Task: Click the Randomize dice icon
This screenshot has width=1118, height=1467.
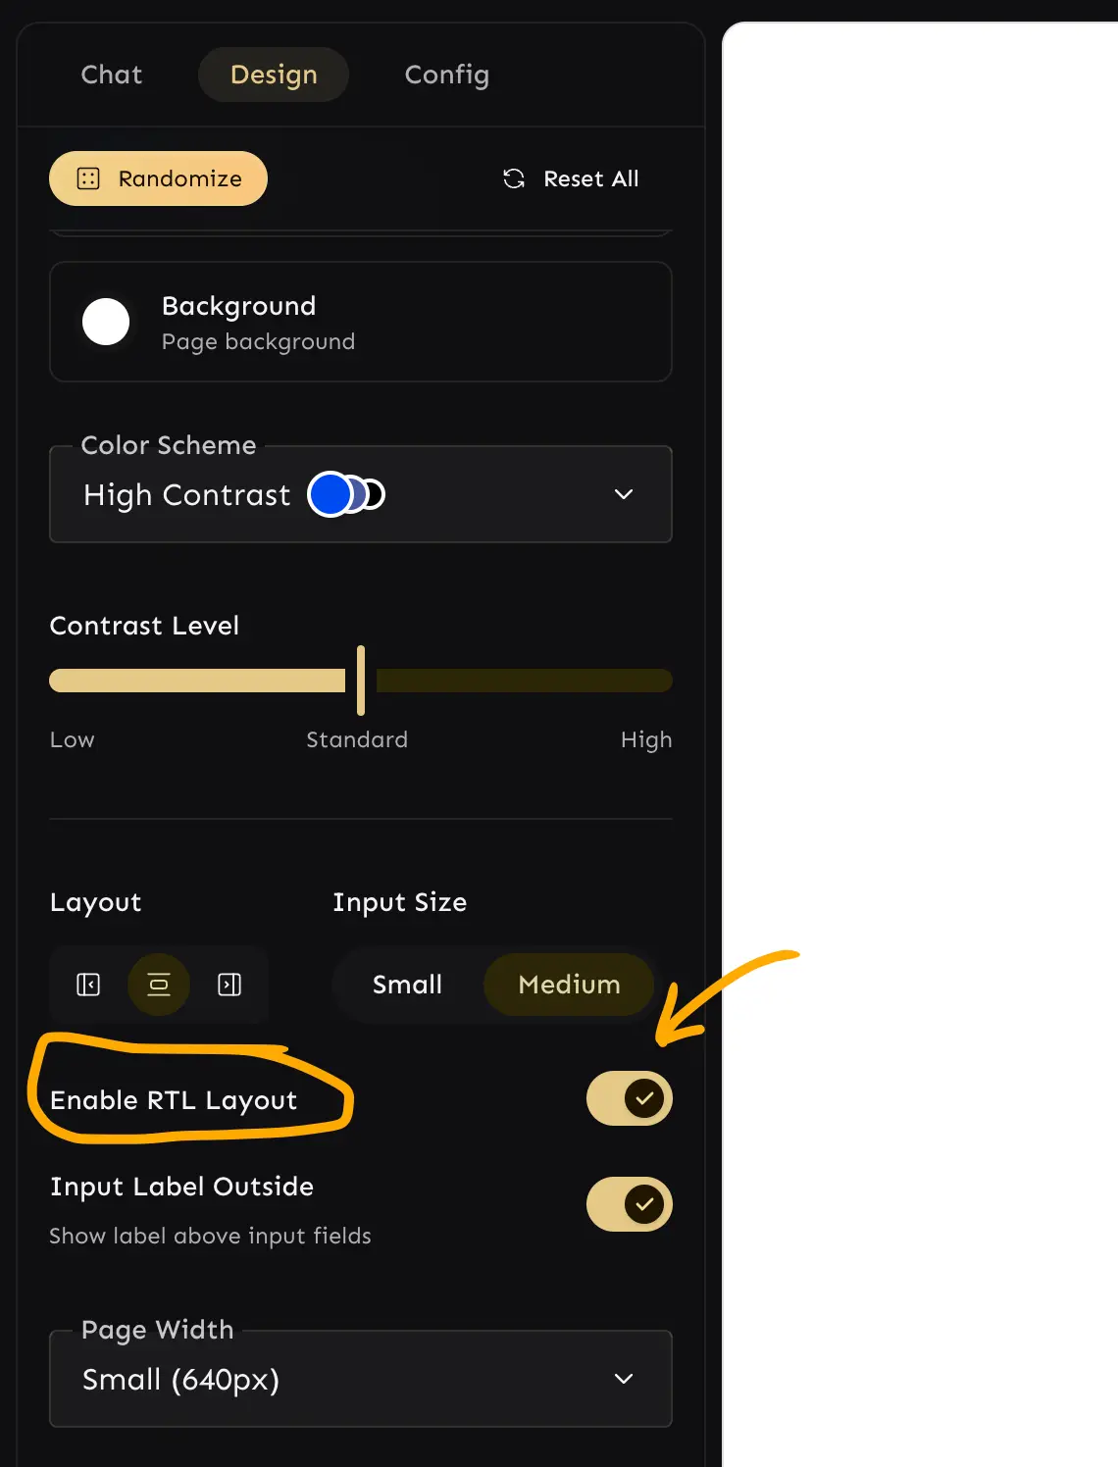Action: point(88,178)
